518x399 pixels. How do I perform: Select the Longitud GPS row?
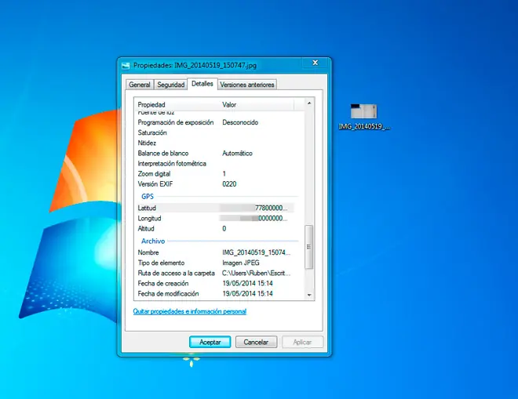point(214,218)
